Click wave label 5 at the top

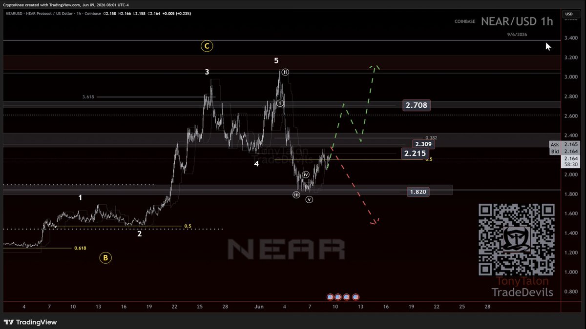click(x=276, y=61)
